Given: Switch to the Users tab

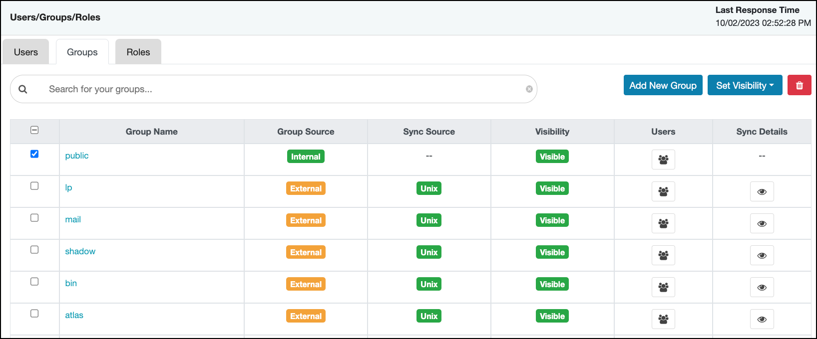Looking at the screenshot, I should [26, 52].
